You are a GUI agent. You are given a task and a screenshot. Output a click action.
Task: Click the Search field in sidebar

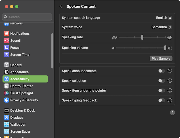pos(27,17)
